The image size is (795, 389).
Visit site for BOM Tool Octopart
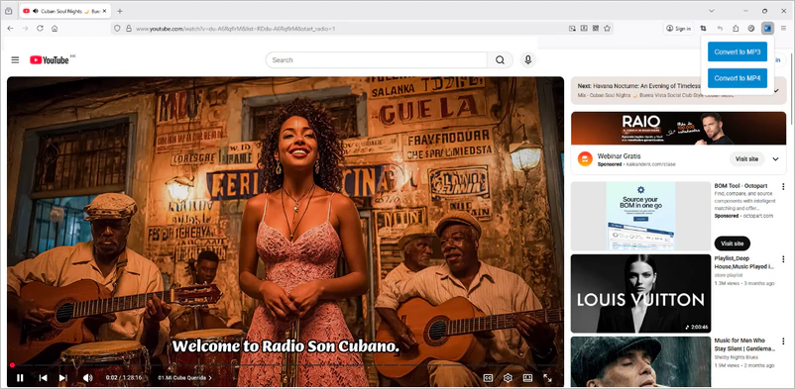[x=733, y=243]
